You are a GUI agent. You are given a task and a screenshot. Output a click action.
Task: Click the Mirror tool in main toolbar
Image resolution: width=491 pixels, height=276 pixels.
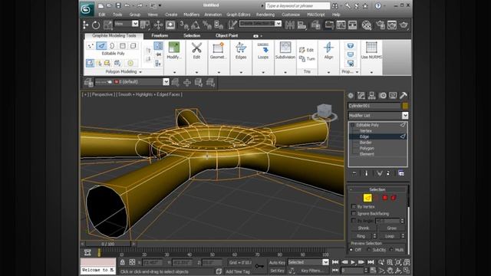(x=290, y=25)
